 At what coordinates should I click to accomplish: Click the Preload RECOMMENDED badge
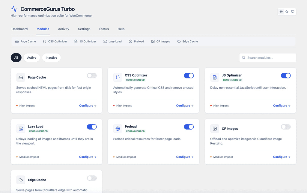coord(136,131)
